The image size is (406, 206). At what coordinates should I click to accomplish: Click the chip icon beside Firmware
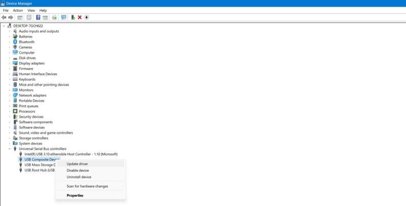click(x=15, y=68)
